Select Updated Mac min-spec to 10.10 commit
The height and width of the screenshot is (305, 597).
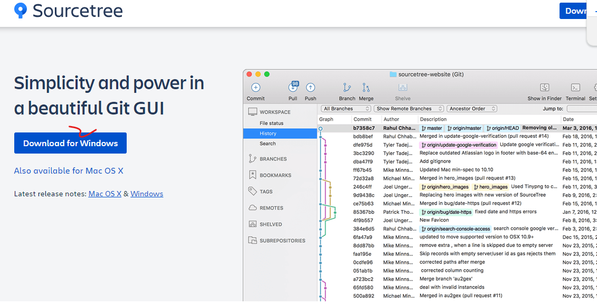[457, 170]
